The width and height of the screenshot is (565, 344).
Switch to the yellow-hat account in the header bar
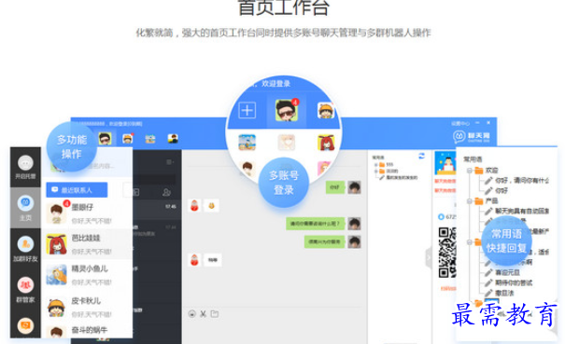pos(128,139)
